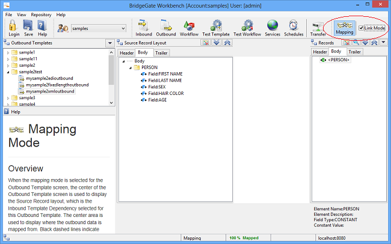Click the Field:AGE field icon
This screenshot has width=391, height=244.
(144, 100)
